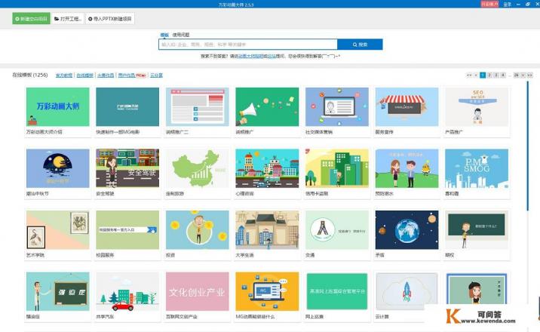
Task: Click the green 新建空白项目 button
Action: click(32, 18)
